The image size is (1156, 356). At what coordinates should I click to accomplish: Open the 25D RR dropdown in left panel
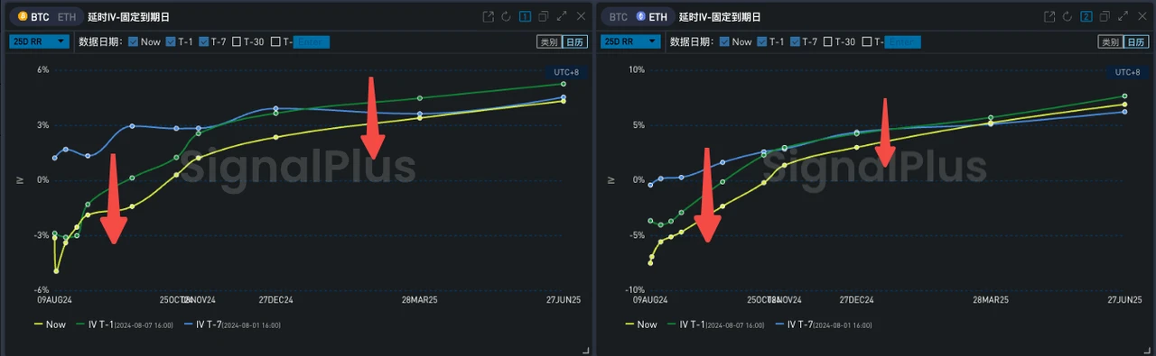39,41
